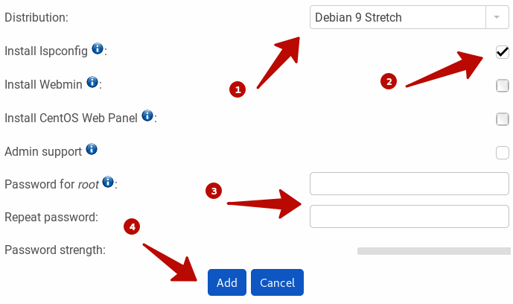Click the red step 4 marker badge
The height and width of the screenshot is (304, 513).
coord(132,227)
